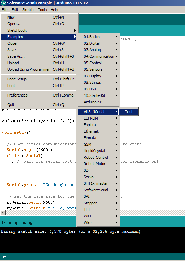Image resolution: width=185 pixels, height=261 pixels.
Task: Open Page Setup from File menu
Action: coord(39,79)
